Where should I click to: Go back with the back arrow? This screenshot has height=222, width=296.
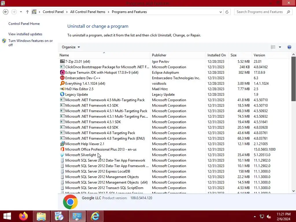(6, 12)
